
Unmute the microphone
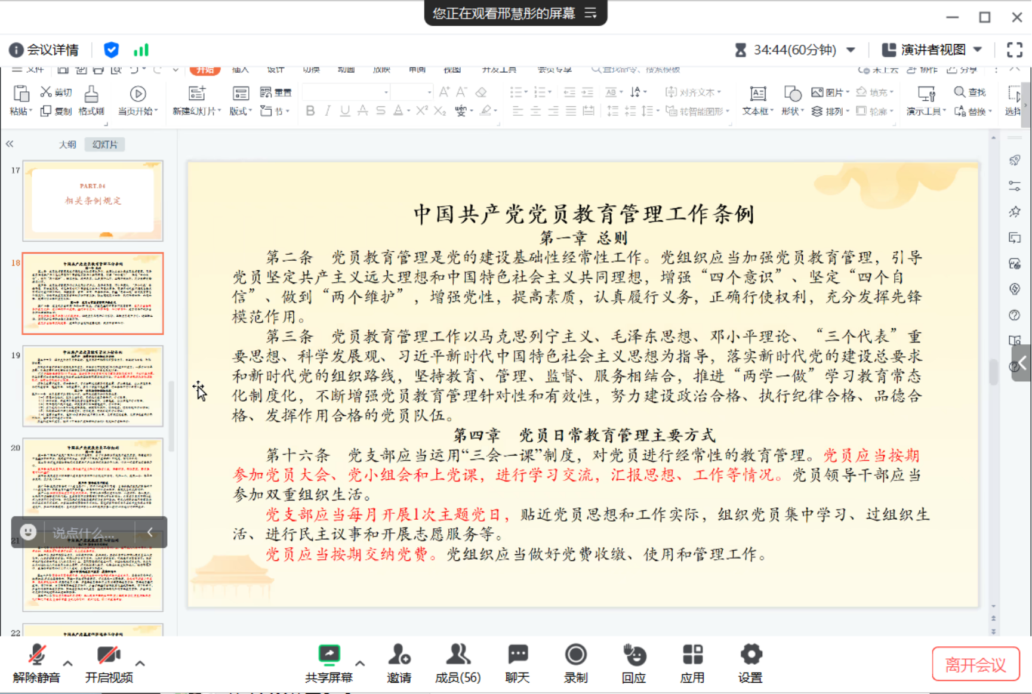[36, 656]
